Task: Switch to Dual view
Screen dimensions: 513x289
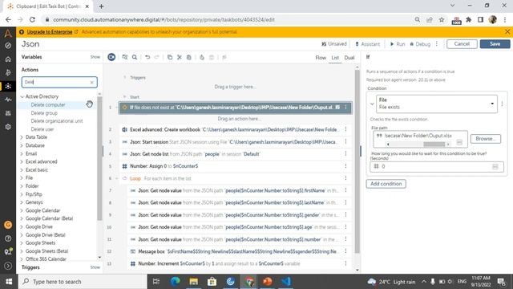Action: coord(349,58)
